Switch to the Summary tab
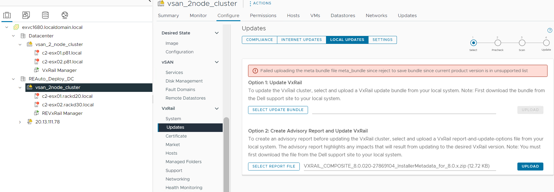The height and width of the screenshot is (192, 554). click(x=168, y=16)
